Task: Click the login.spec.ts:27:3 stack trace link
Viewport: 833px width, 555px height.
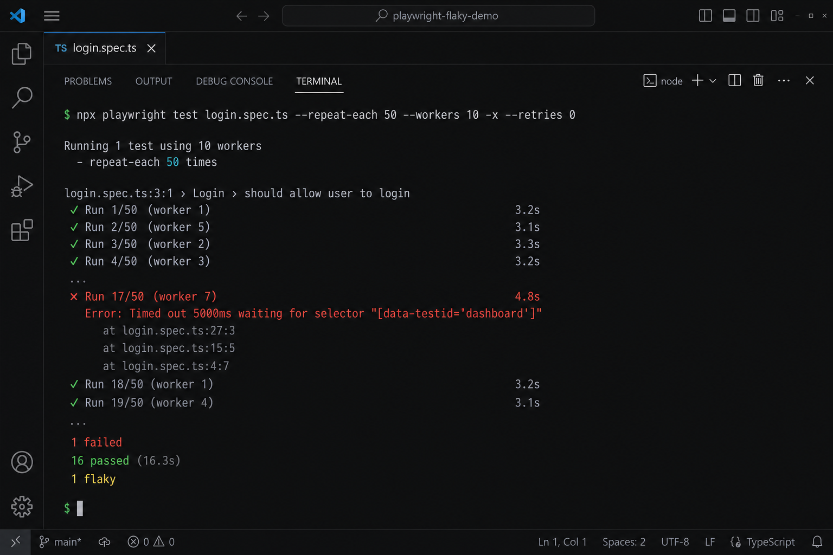Action: point(178,331)
